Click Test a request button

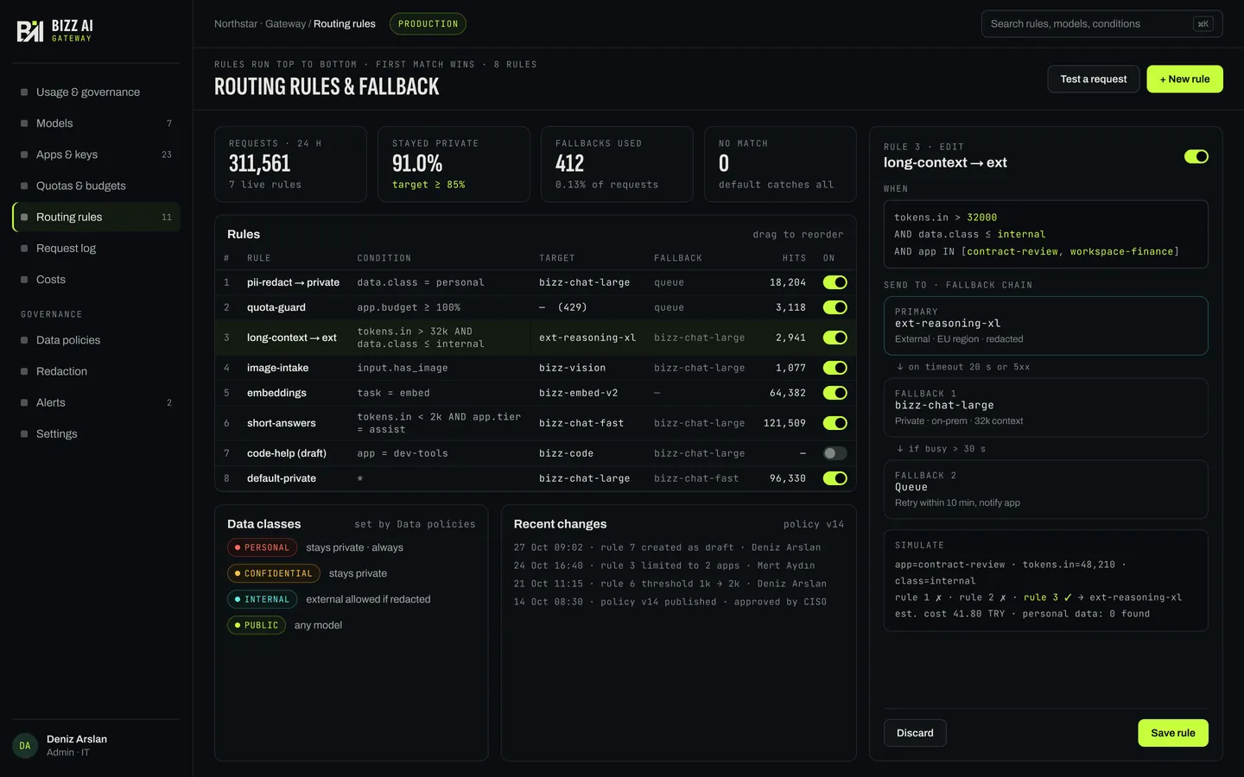1093,79
